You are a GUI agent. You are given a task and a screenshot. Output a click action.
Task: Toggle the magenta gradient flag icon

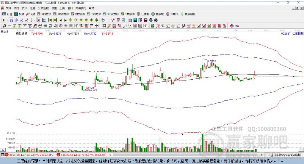click(44, 20)
